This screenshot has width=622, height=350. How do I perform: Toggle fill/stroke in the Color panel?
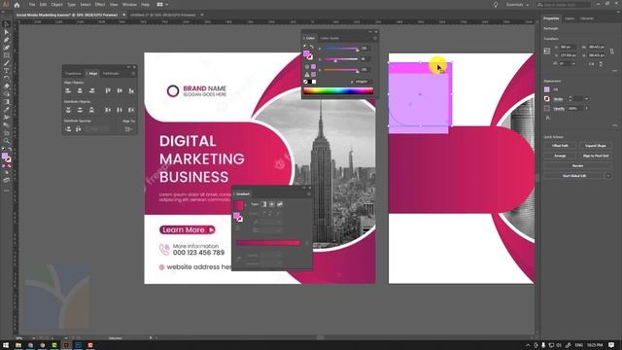click(x=308, y=55)
